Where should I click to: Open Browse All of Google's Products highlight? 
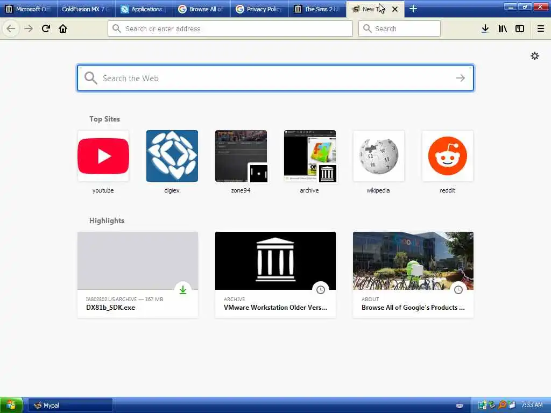click(x=413, y=275)
